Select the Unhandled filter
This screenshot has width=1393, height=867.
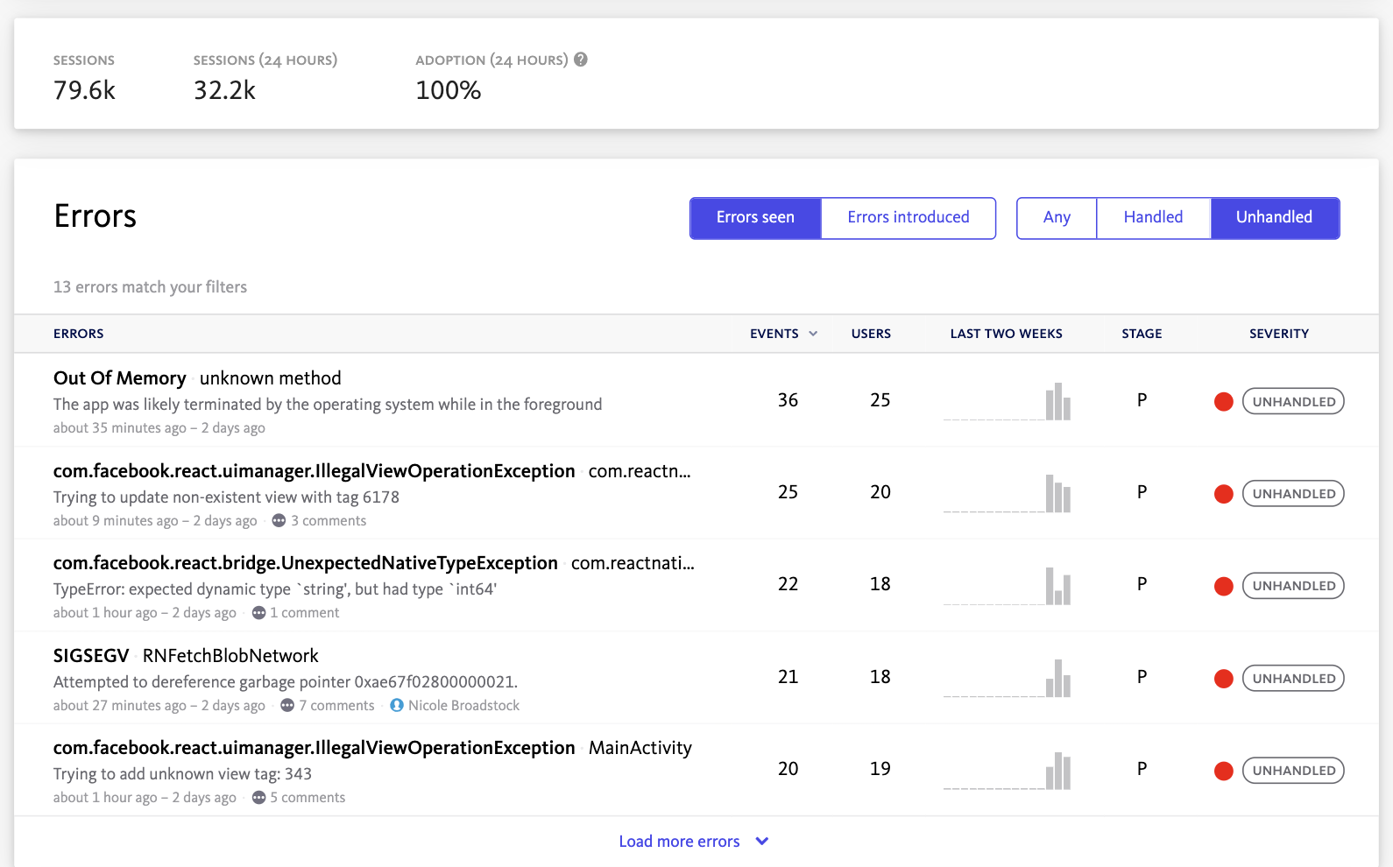pos(1275,218)
